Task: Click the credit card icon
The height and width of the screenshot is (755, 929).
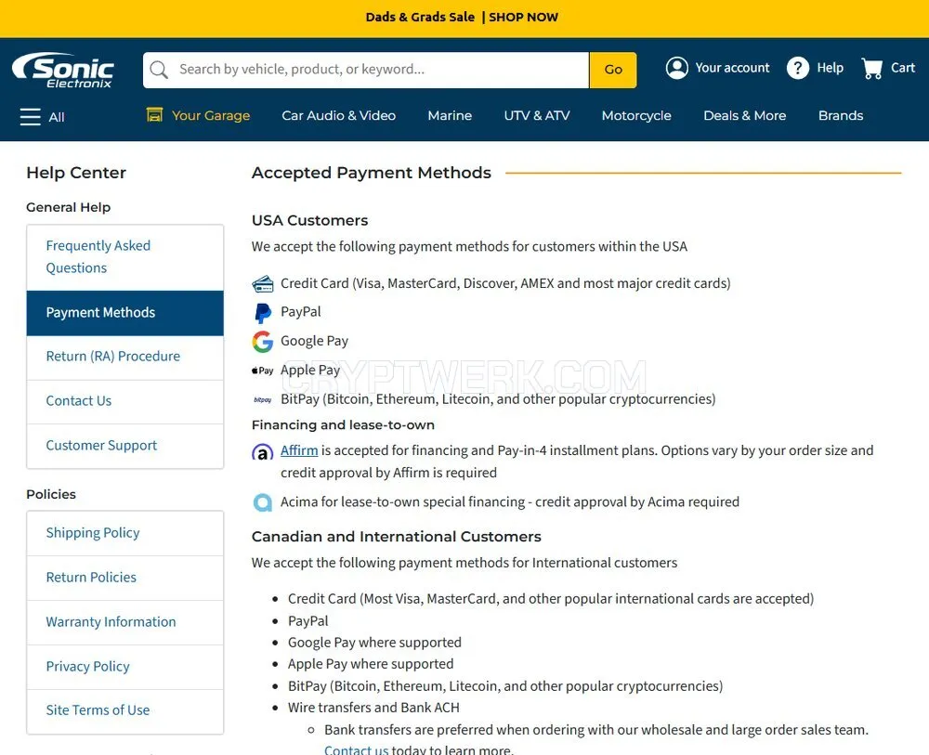Action: point(263,283)
